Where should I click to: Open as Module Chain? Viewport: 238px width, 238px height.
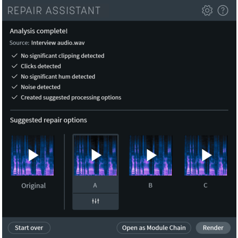point(154,228)
